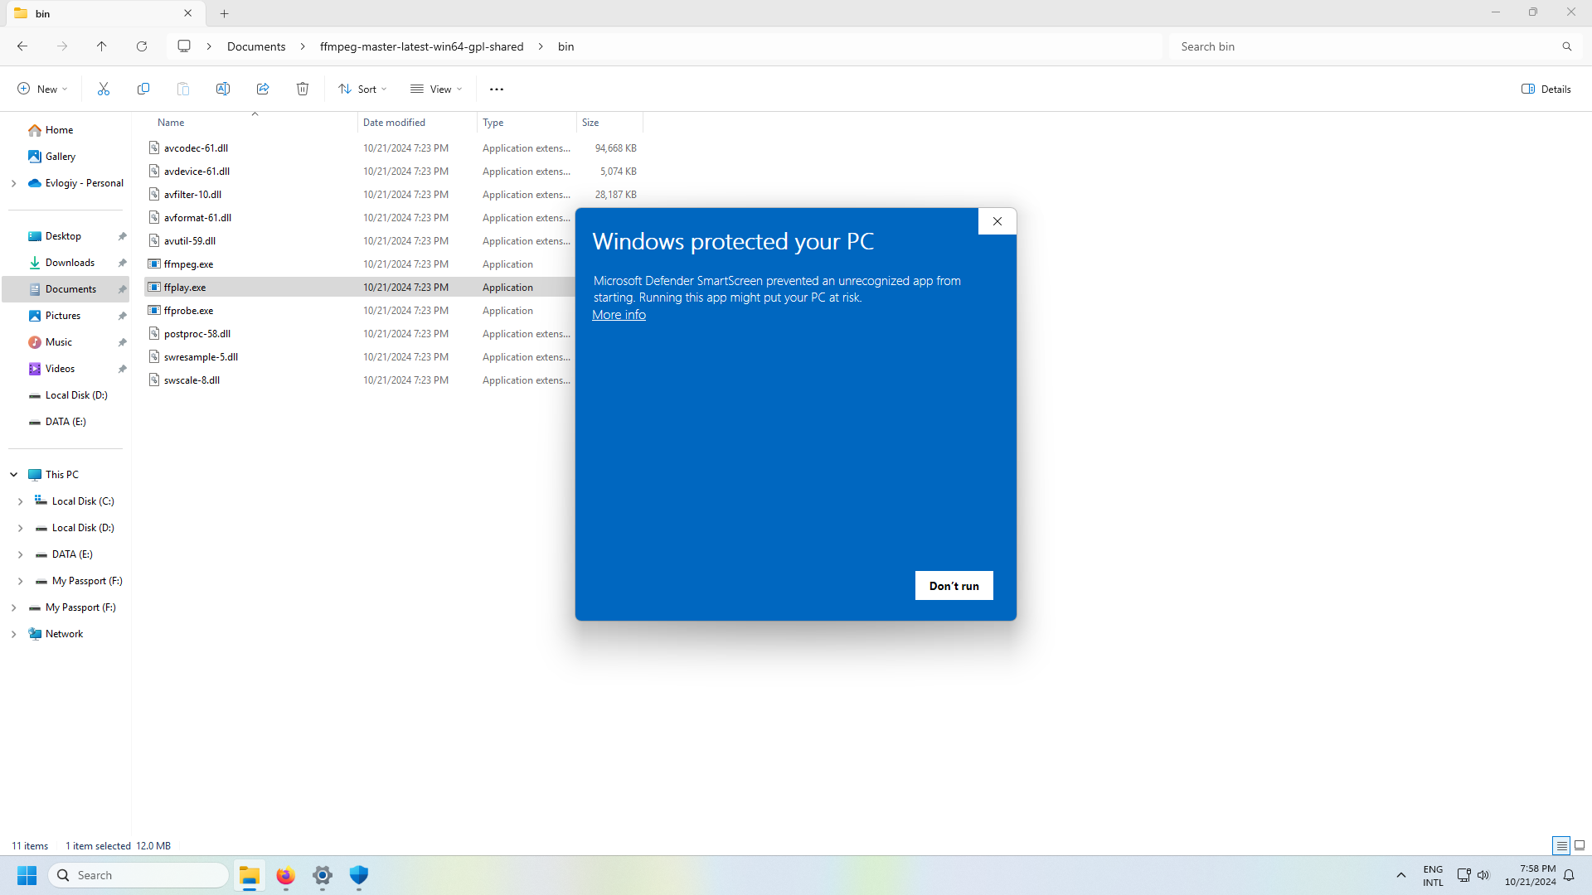The height and width of the screenshot is (895, 1592).
Task: Go back with the left arrow
Action: coord(22,46)
